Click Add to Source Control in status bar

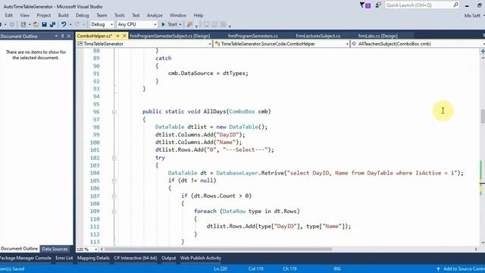[x=464, y=268]
